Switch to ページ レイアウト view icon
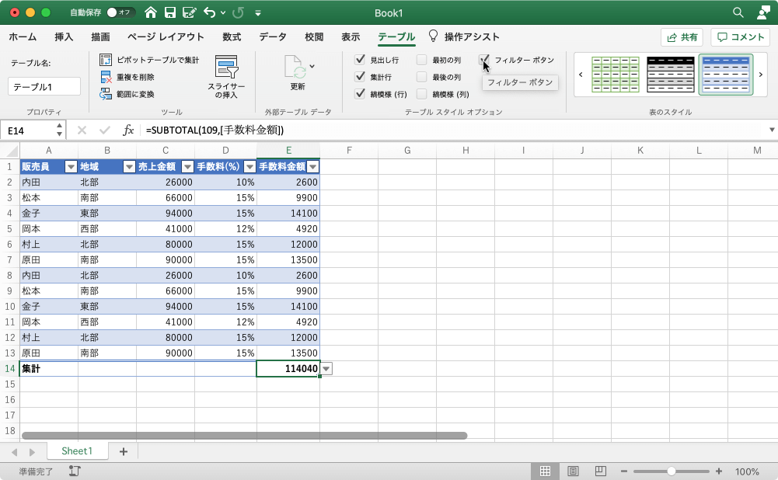The image size is (778, 480). click(573, 471)
